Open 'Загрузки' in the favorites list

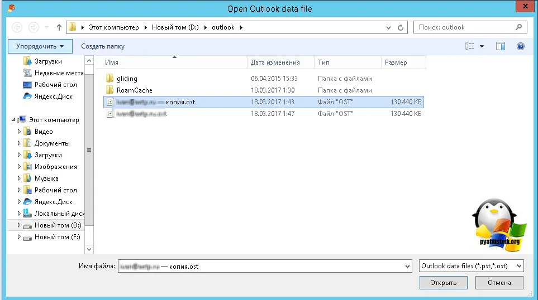(x=48, y=61)
